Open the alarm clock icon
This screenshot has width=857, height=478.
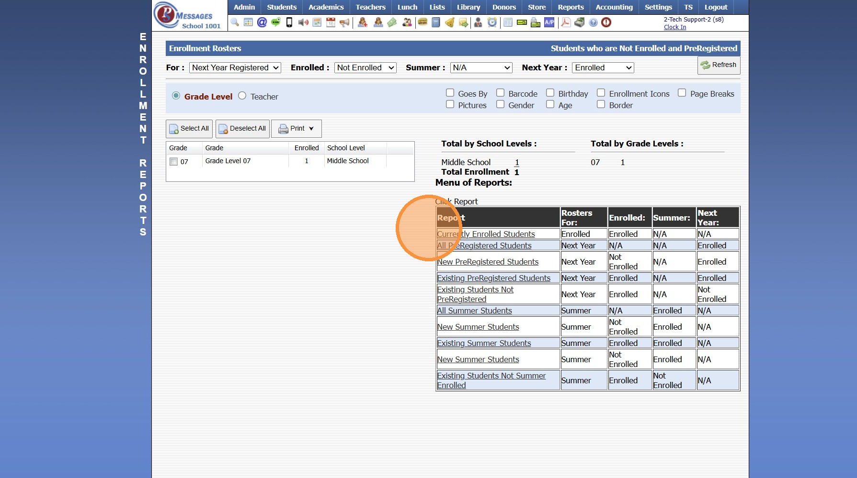click(492, 22)
